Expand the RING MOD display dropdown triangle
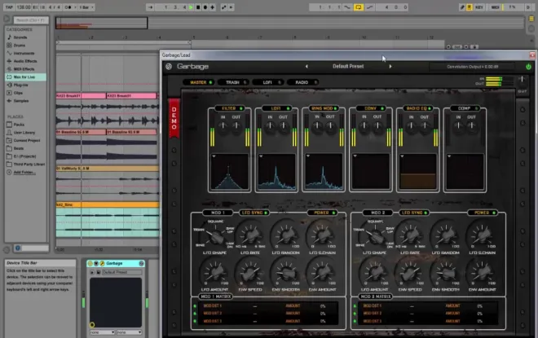538x338 pixels. coord(308,156)
